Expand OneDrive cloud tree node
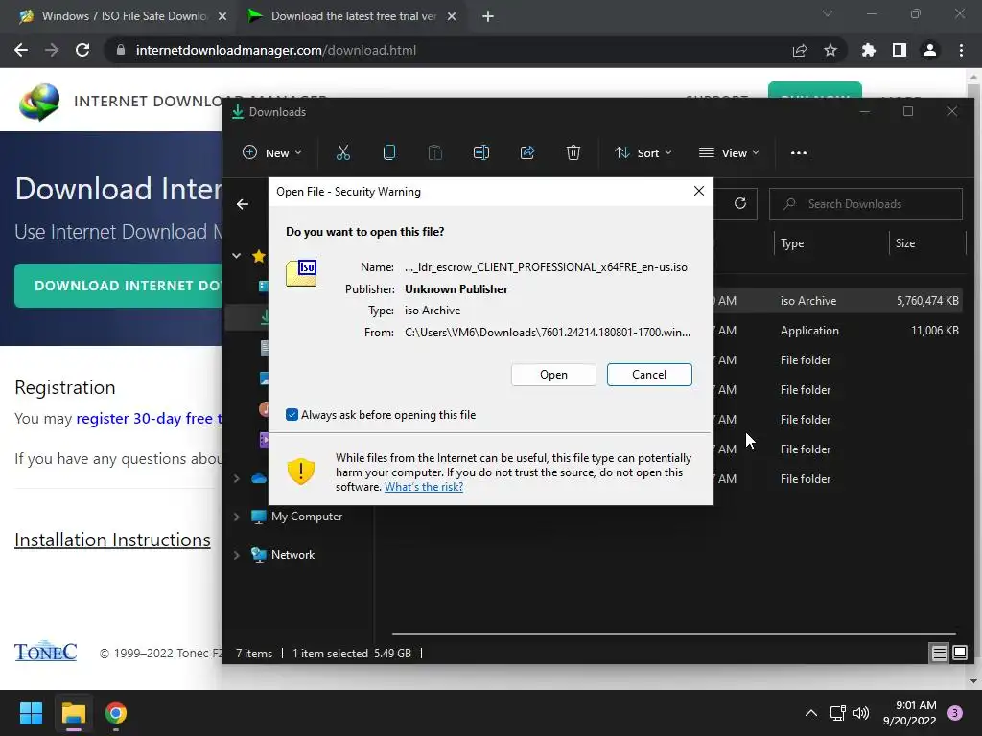The width and height of the screenshot is (982, 736). [237, 479]
